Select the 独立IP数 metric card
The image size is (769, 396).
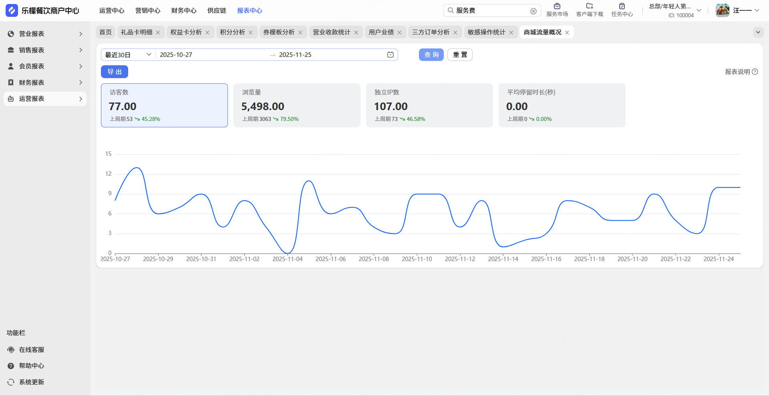429,105
